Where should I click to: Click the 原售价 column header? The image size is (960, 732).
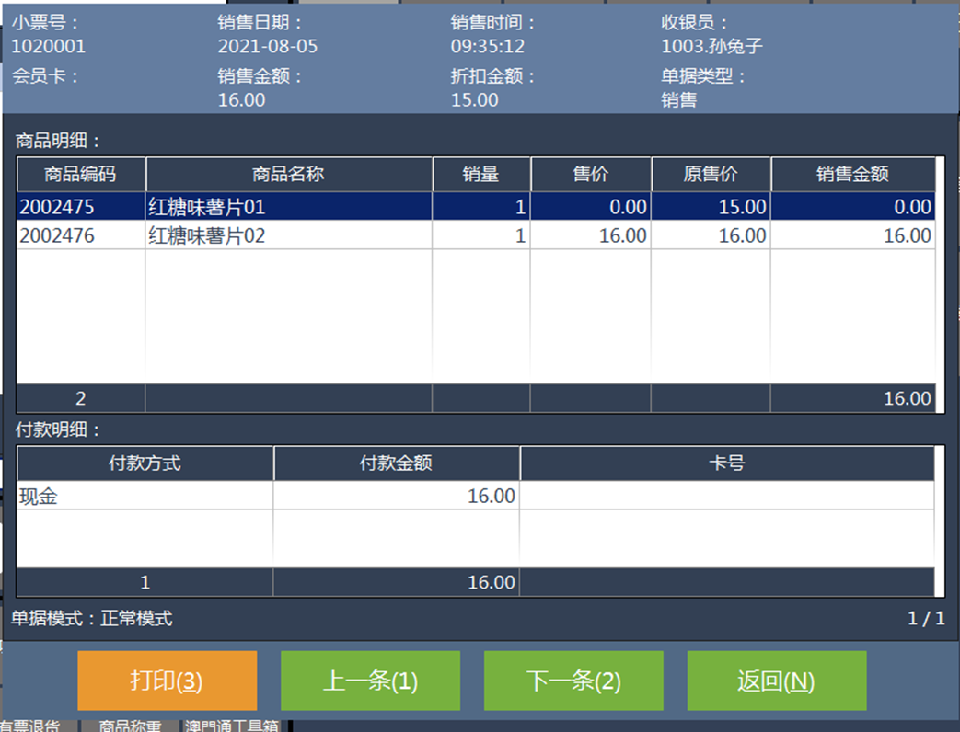point(711,174)
